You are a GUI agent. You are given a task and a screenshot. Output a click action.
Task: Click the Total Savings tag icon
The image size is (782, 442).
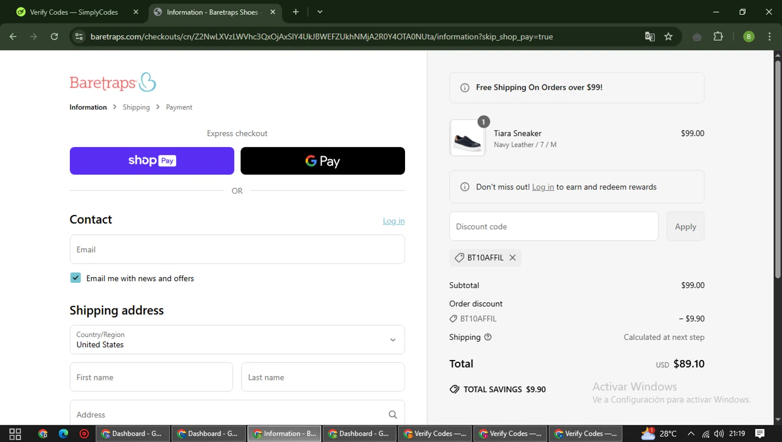point(455,389)
